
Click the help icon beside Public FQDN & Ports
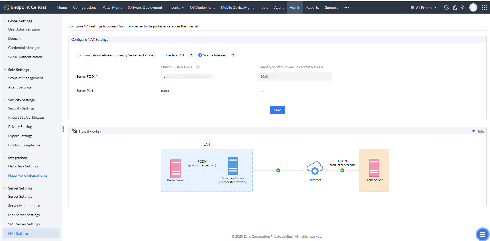tap(198, 67)
